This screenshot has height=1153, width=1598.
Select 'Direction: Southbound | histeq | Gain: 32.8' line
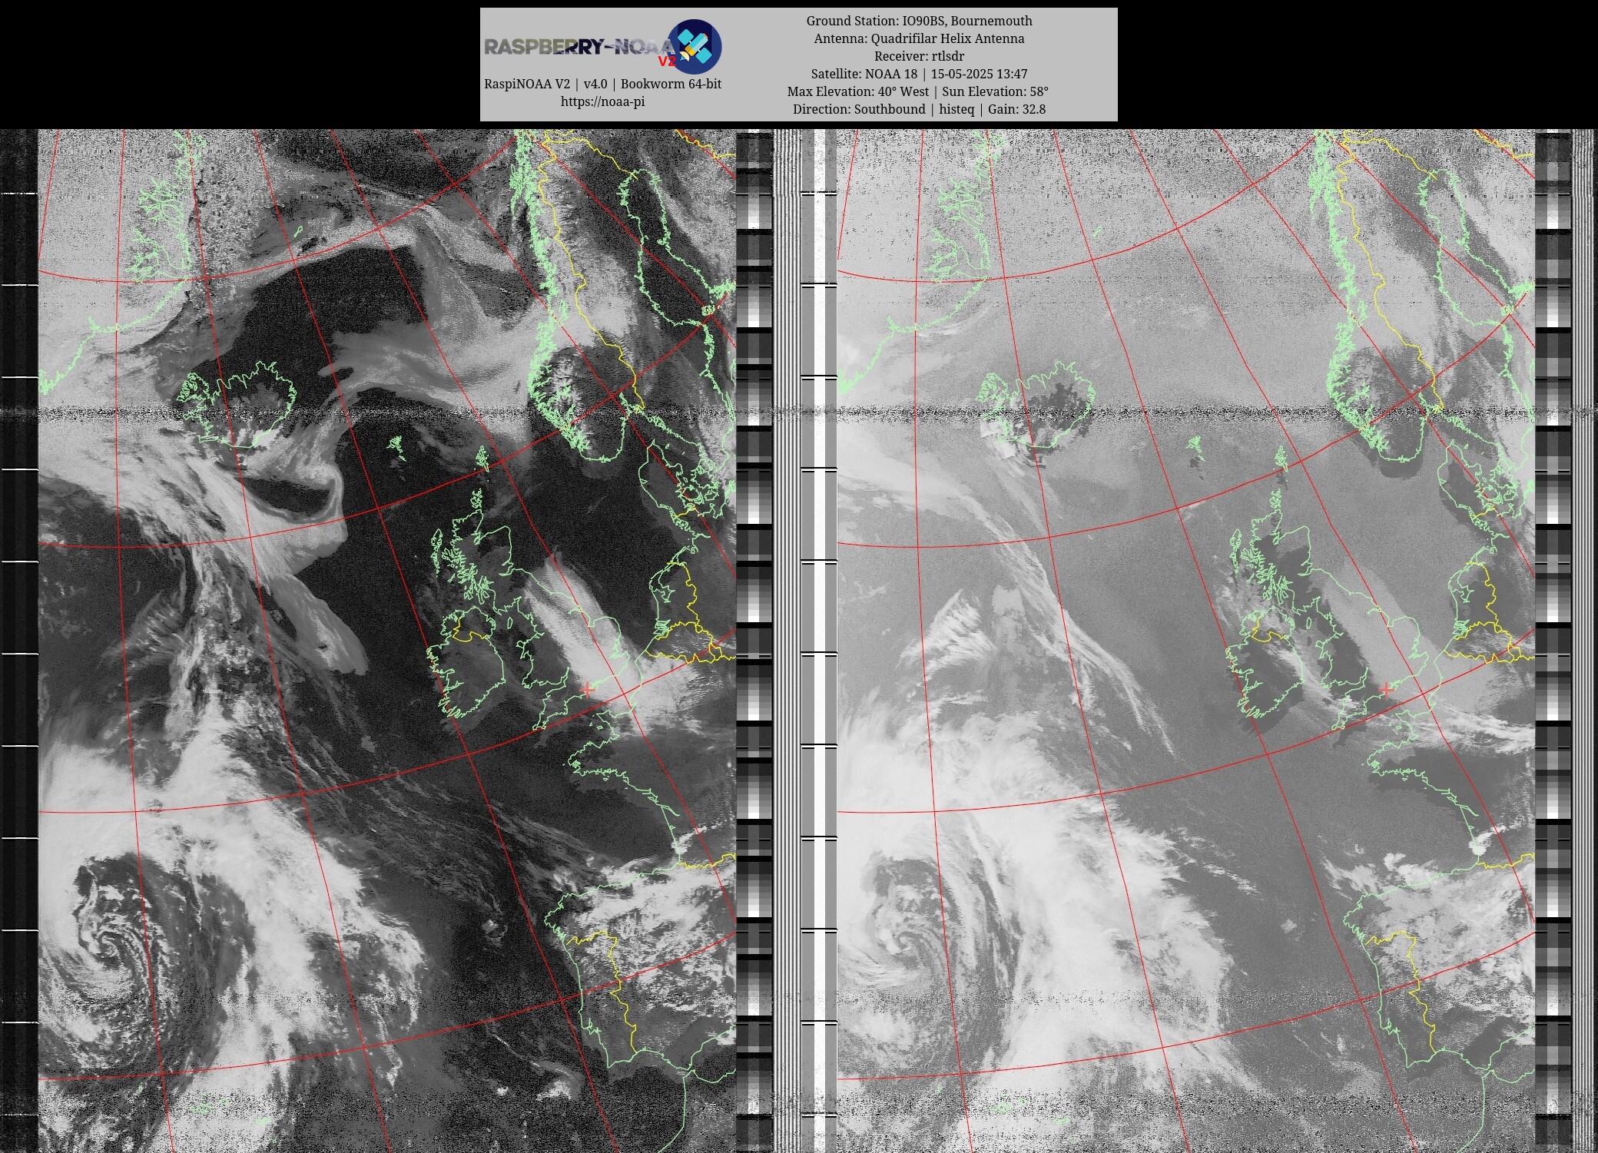click(919, 109)
